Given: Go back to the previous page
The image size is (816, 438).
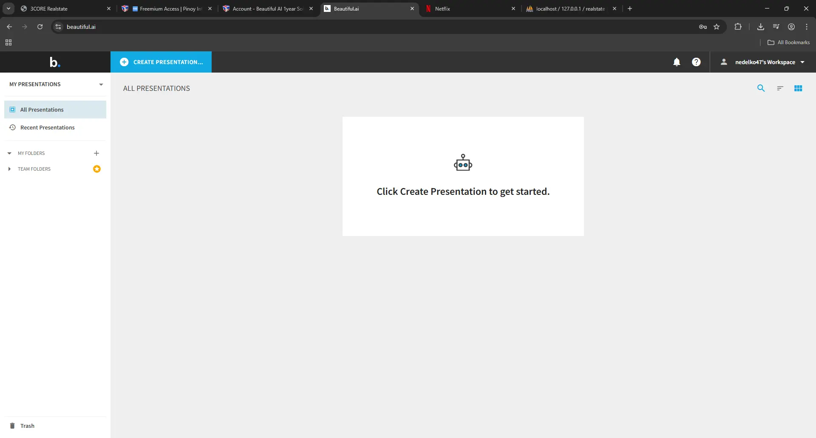Looking at the screenshot, I should tap(9, 27).
